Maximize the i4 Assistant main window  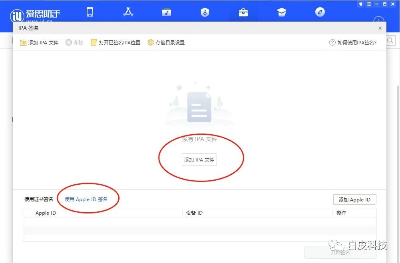tap(385, 4)
